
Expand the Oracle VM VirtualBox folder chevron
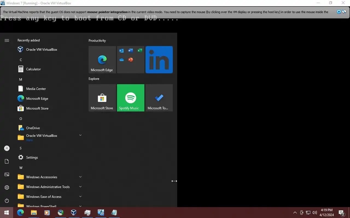(80, 135)
